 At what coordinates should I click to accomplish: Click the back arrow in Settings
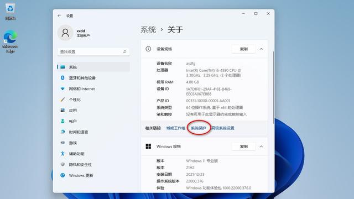click(59, 16)
